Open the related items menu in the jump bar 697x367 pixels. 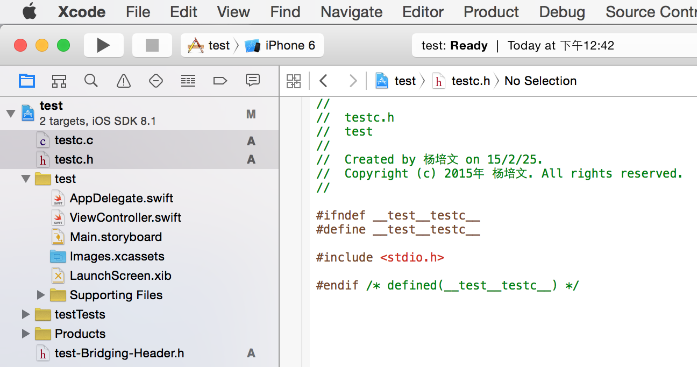click(x=294, y=80)
